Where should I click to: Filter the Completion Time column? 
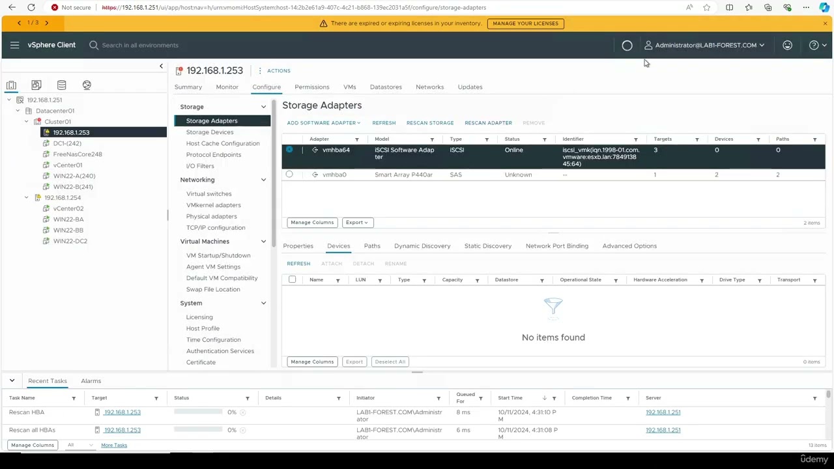(628, 398)
